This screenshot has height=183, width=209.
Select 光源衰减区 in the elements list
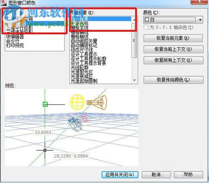click(82, 76)
